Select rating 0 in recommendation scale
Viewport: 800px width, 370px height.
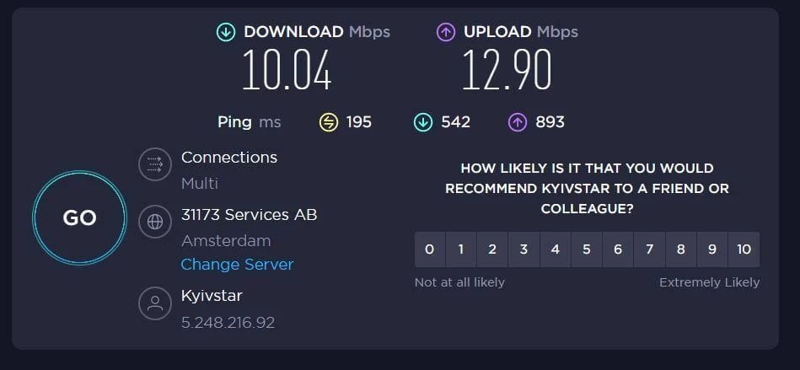430,249
